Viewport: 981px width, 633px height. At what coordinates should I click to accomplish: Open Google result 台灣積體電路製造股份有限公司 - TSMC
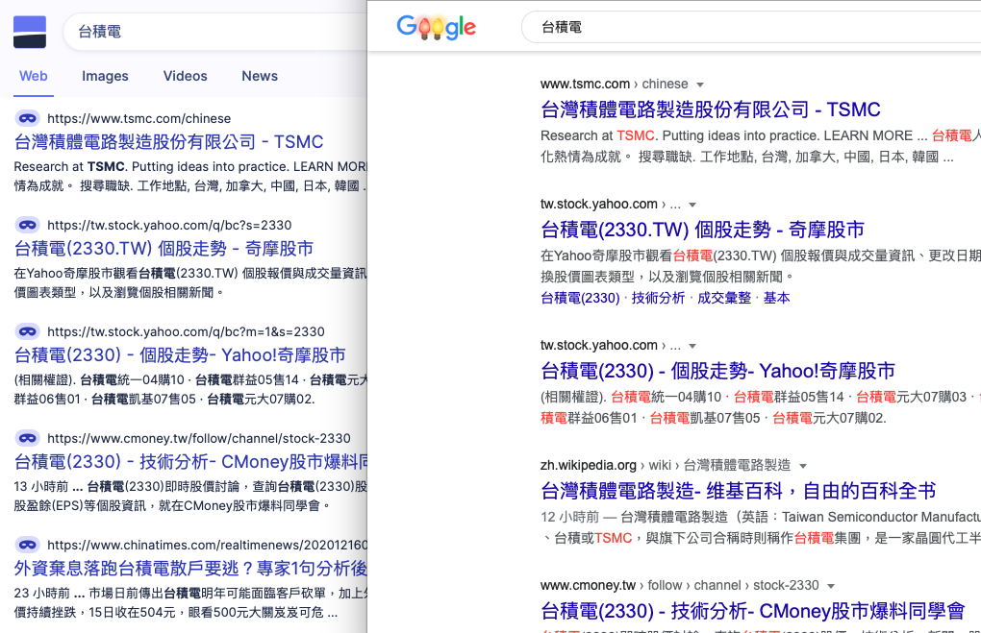[x=710, y=110]
